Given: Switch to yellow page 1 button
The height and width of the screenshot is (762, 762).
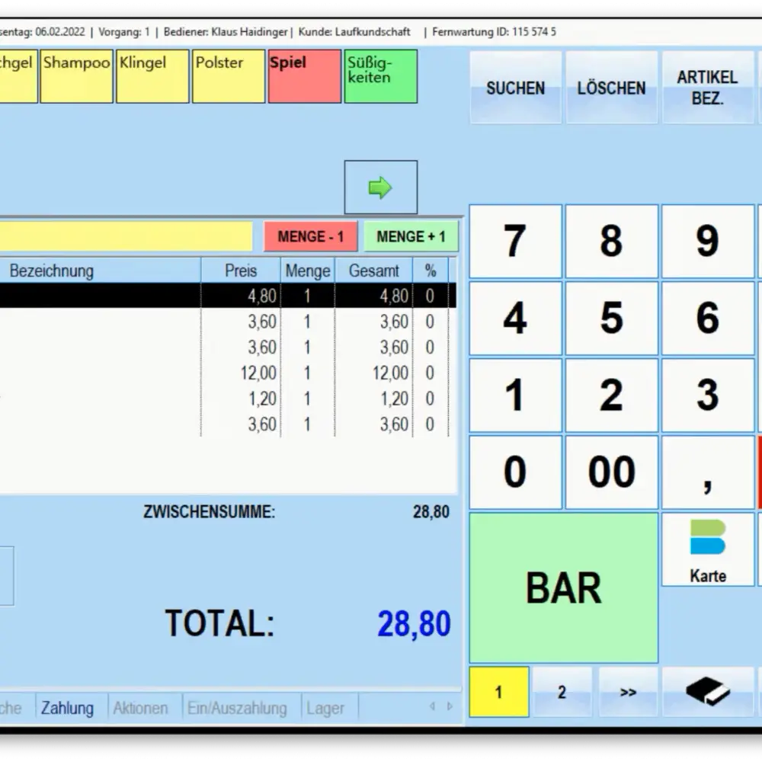Looking at the screenshot, I should click(x=498, y=692).
